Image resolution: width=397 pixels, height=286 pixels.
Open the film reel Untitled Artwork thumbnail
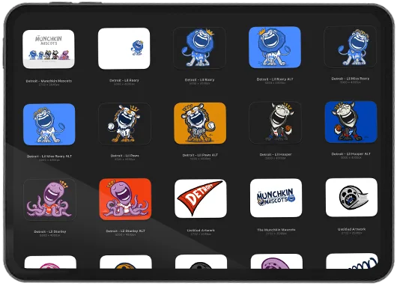click(x=351, y=198)
